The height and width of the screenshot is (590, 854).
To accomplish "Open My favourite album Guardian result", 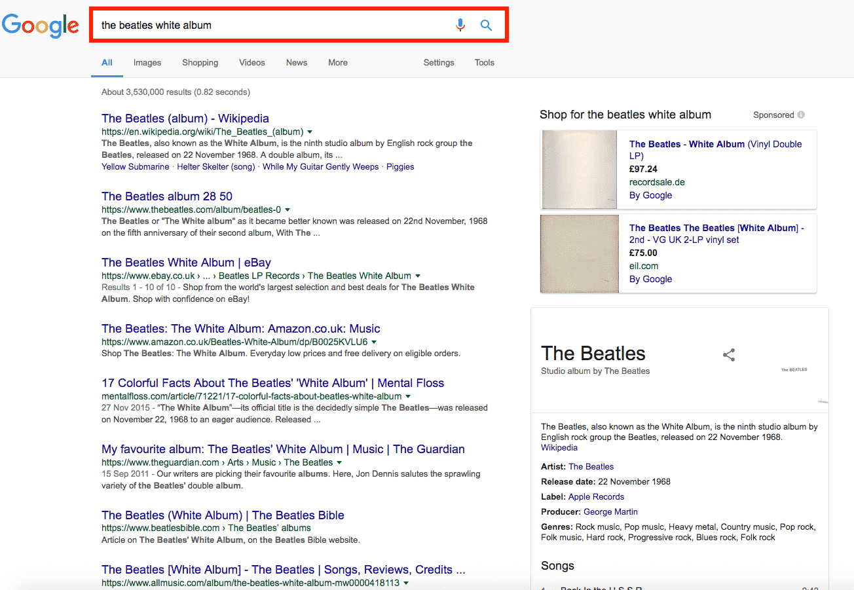I will (283, 449).
